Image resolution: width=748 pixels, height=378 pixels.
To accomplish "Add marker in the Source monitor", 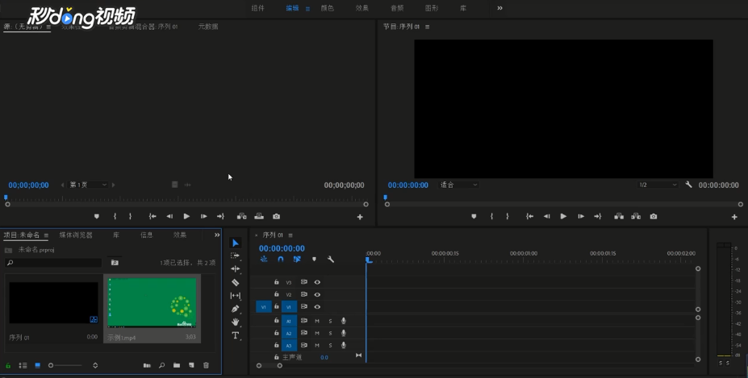I will [x=96, y=217].
